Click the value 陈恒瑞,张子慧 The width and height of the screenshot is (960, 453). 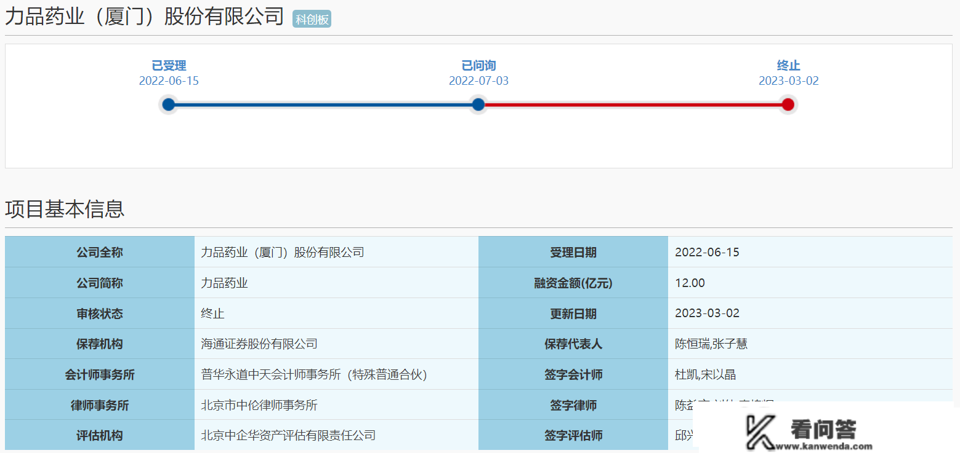click(x=711, y=344)
